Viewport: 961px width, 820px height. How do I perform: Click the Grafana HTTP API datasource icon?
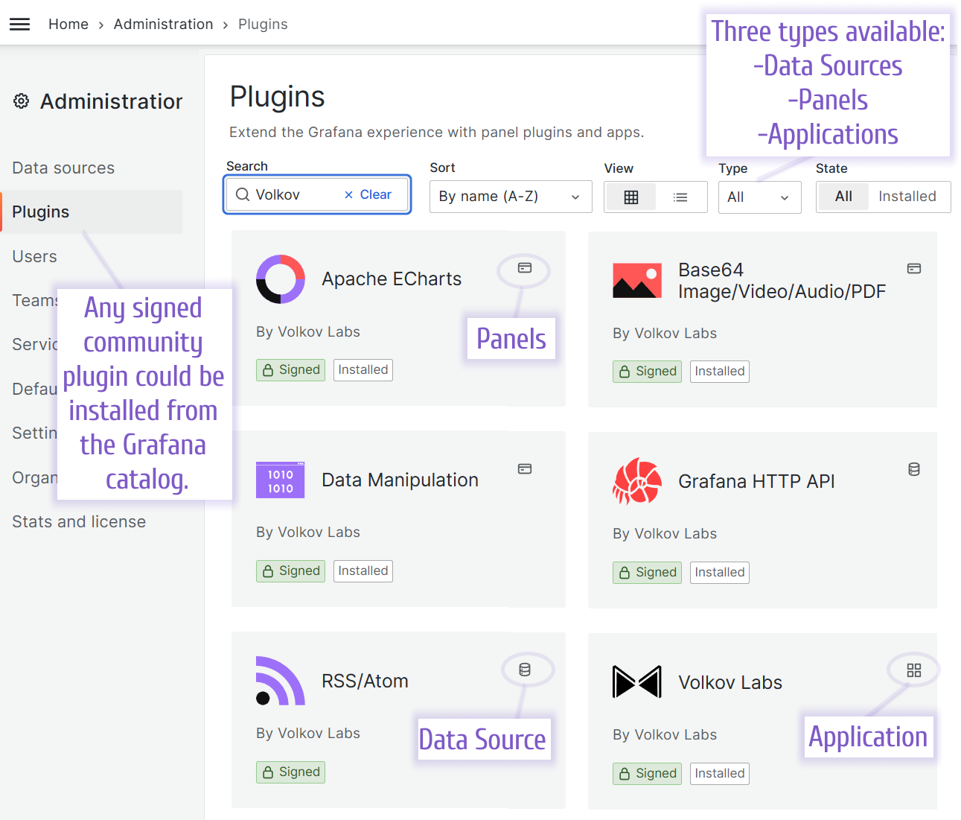click(x=914, y=469)
